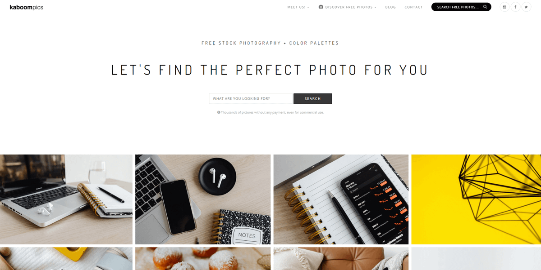
Task: Open the phone and AirPods photo
Action: click(203, 199)
